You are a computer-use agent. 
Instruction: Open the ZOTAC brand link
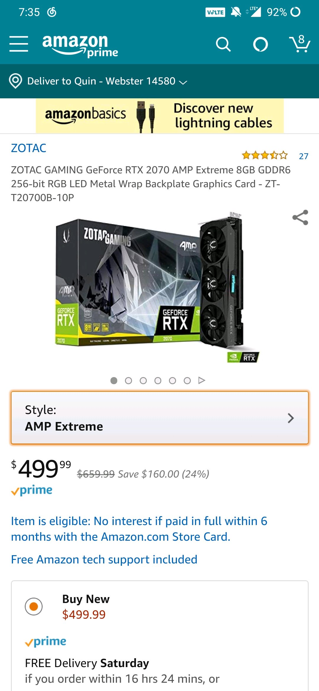coord(29,148)
